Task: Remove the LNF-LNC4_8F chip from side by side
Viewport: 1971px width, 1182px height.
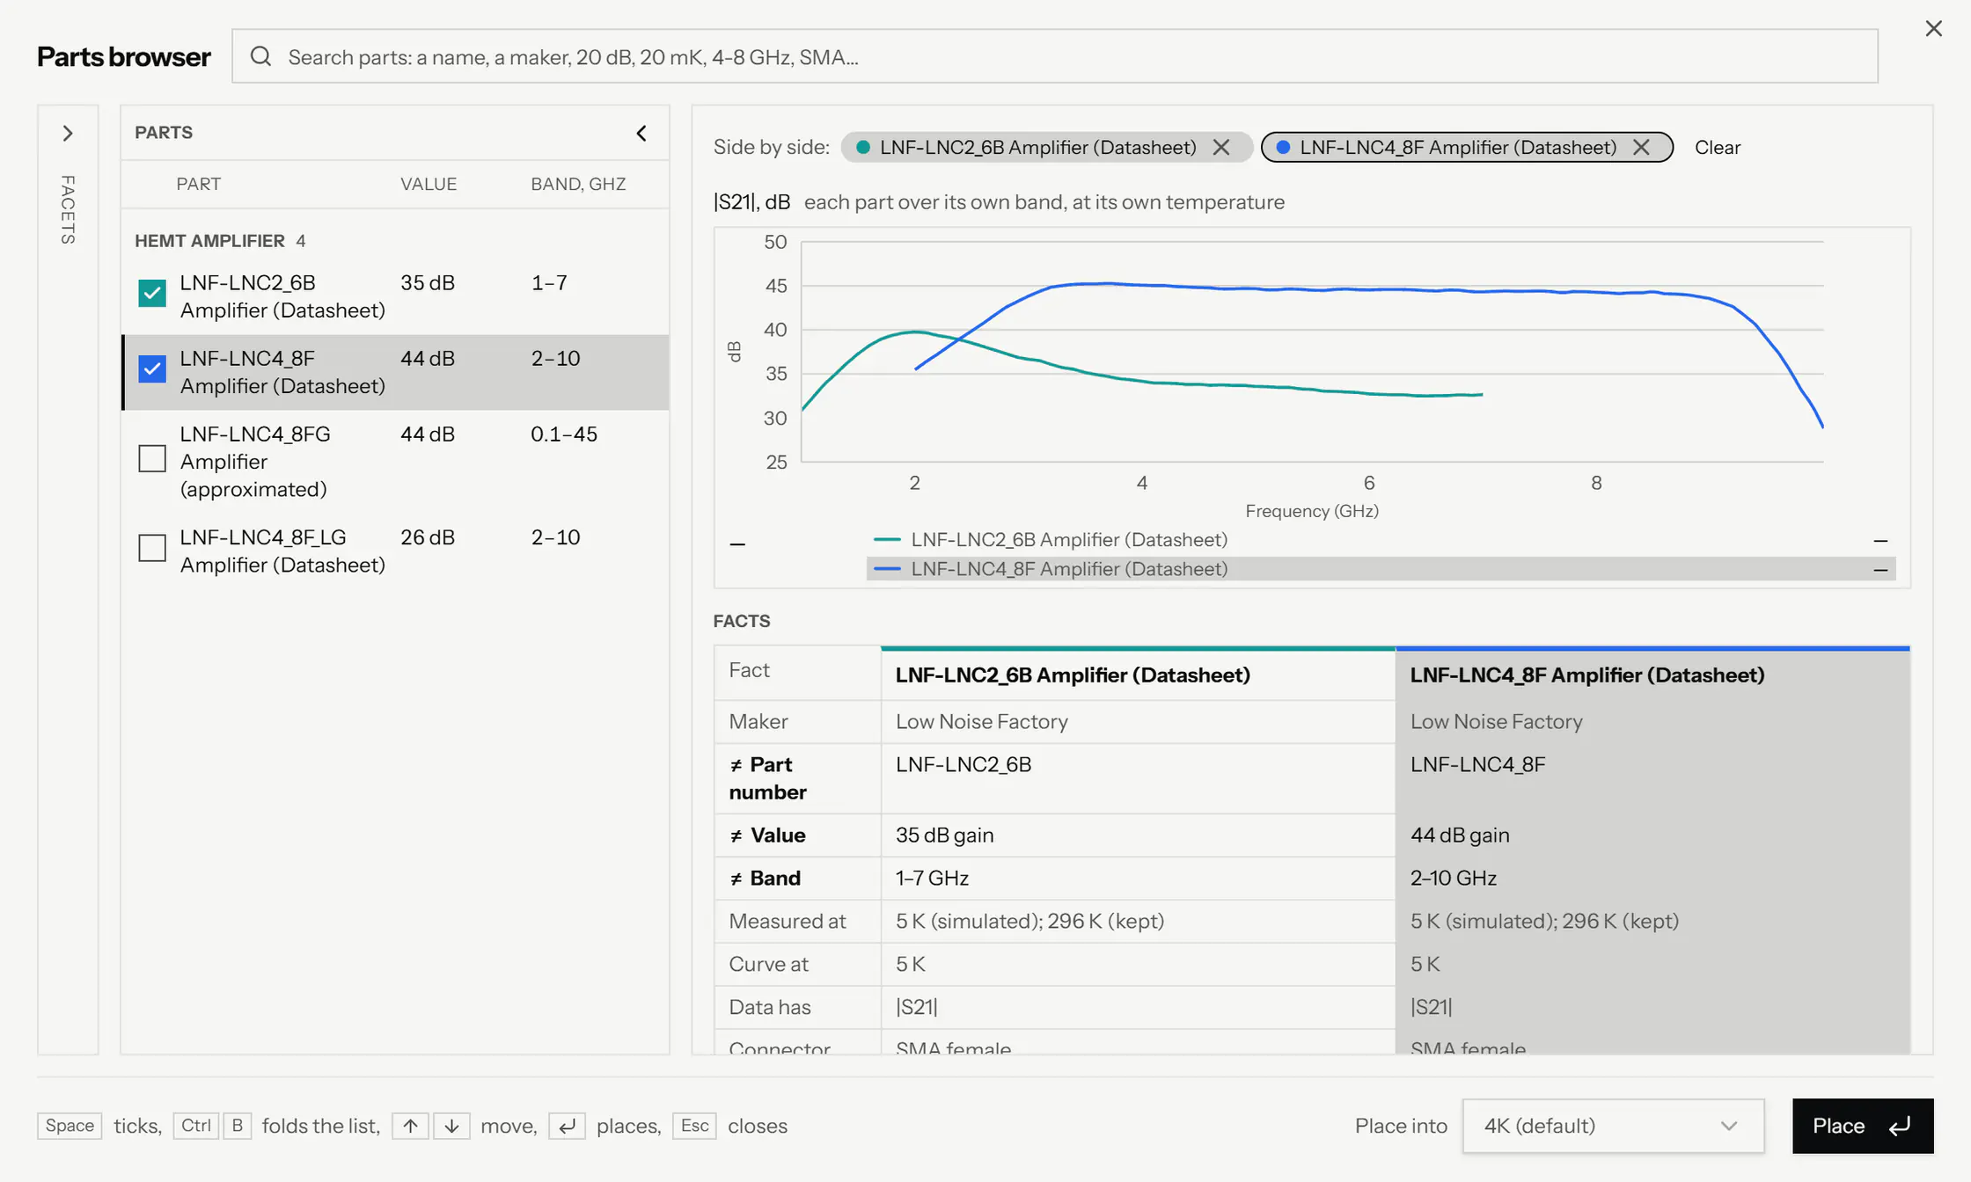Action: [x=1641, y=147]
